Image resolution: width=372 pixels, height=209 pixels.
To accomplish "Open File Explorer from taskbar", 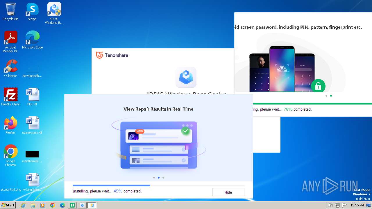I will coord(33,205).
